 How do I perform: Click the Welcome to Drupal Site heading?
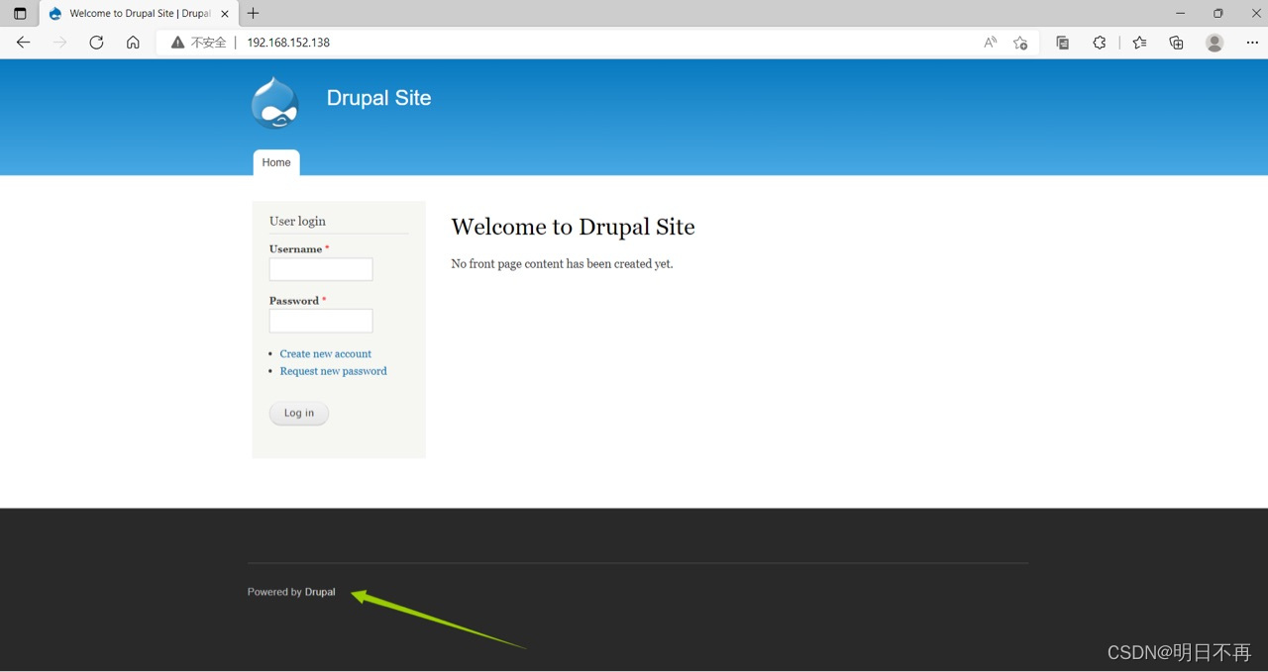coord(573,227)
